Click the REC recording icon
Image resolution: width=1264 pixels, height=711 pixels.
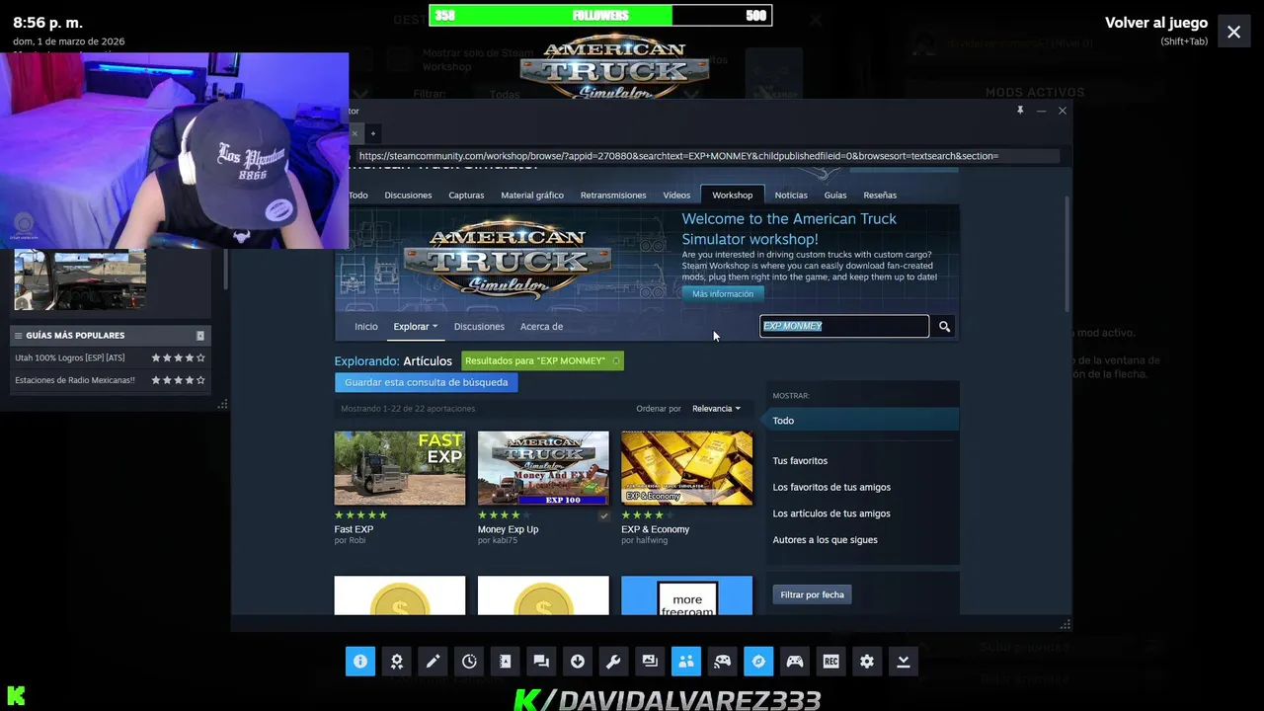pos(830,662)
